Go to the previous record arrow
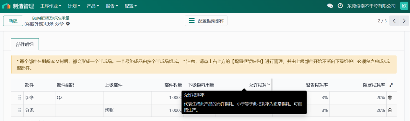The width and height of the screenshot is (410, 121). tap(394, 21)
